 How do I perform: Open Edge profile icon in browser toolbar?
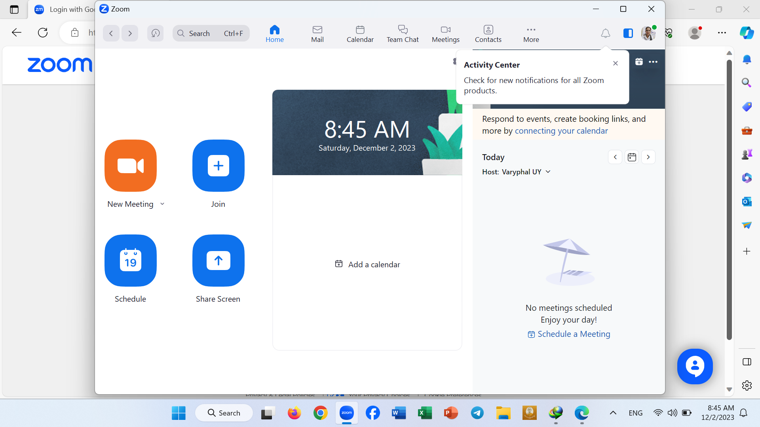(695, 33)
